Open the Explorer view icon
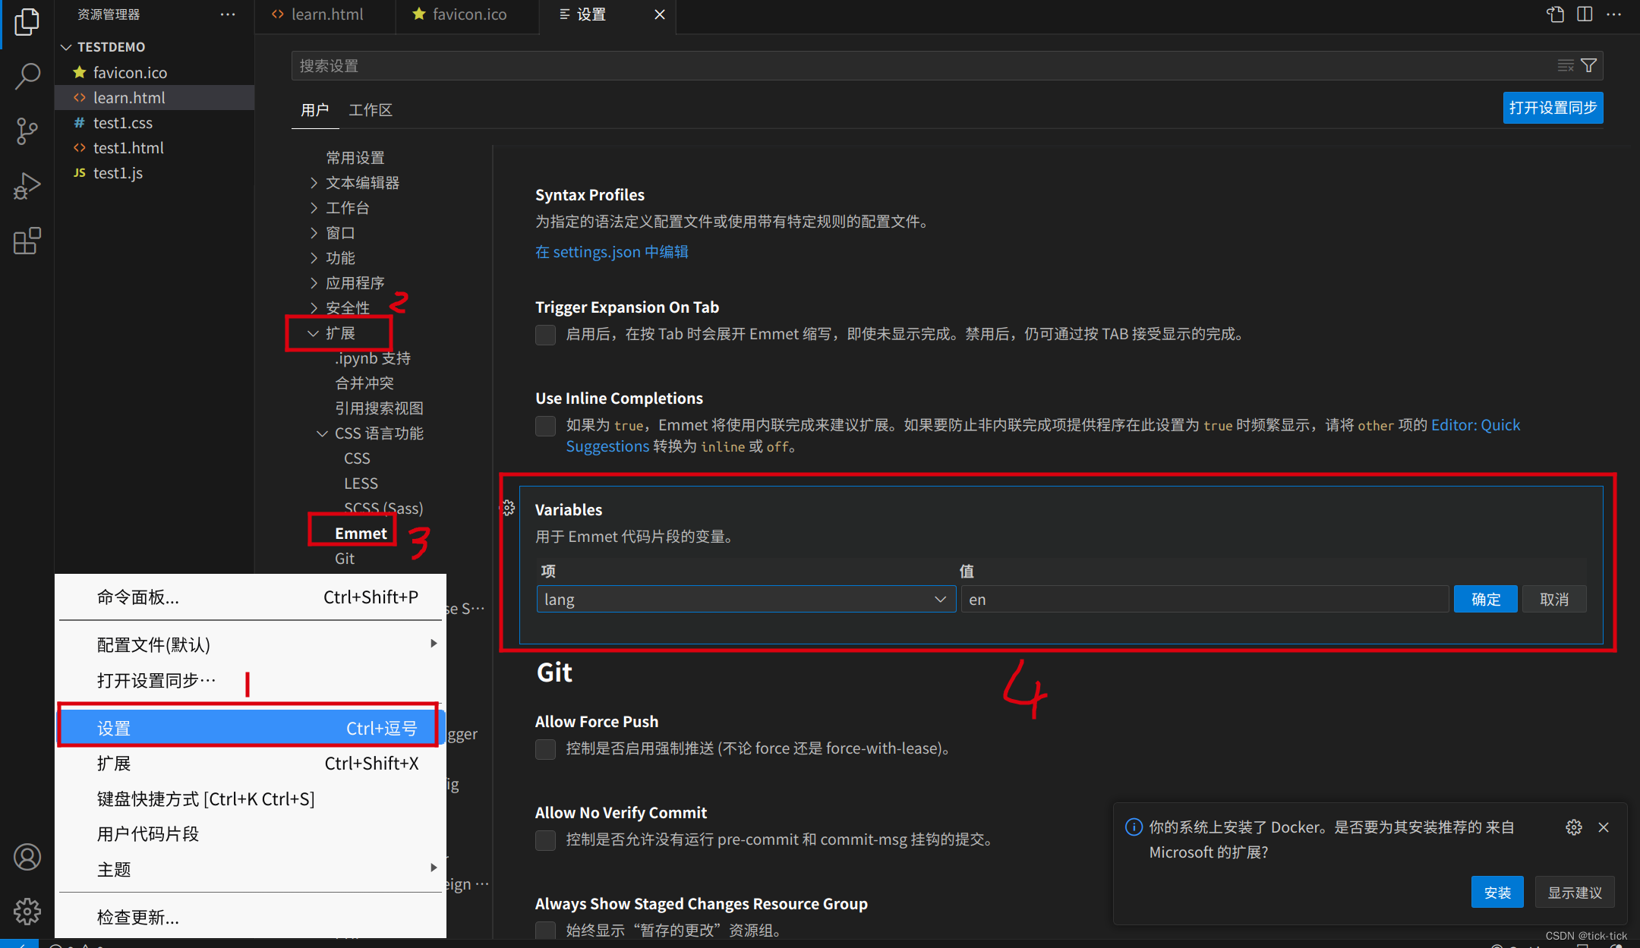 (x=27, y=21)
